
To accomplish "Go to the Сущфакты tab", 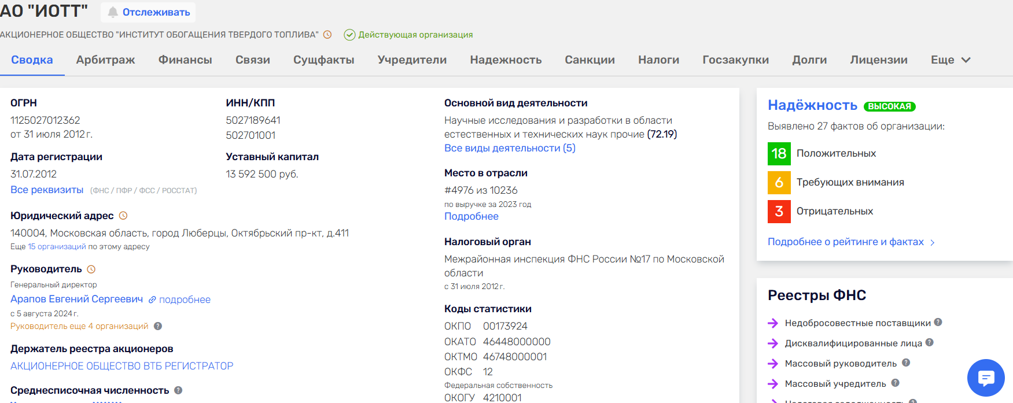I will [x=324, y=60].
